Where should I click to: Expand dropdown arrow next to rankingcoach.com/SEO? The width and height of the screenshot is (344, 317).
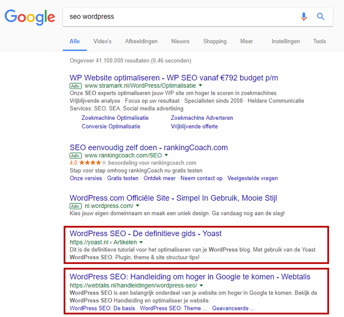[x=166, y=155]
